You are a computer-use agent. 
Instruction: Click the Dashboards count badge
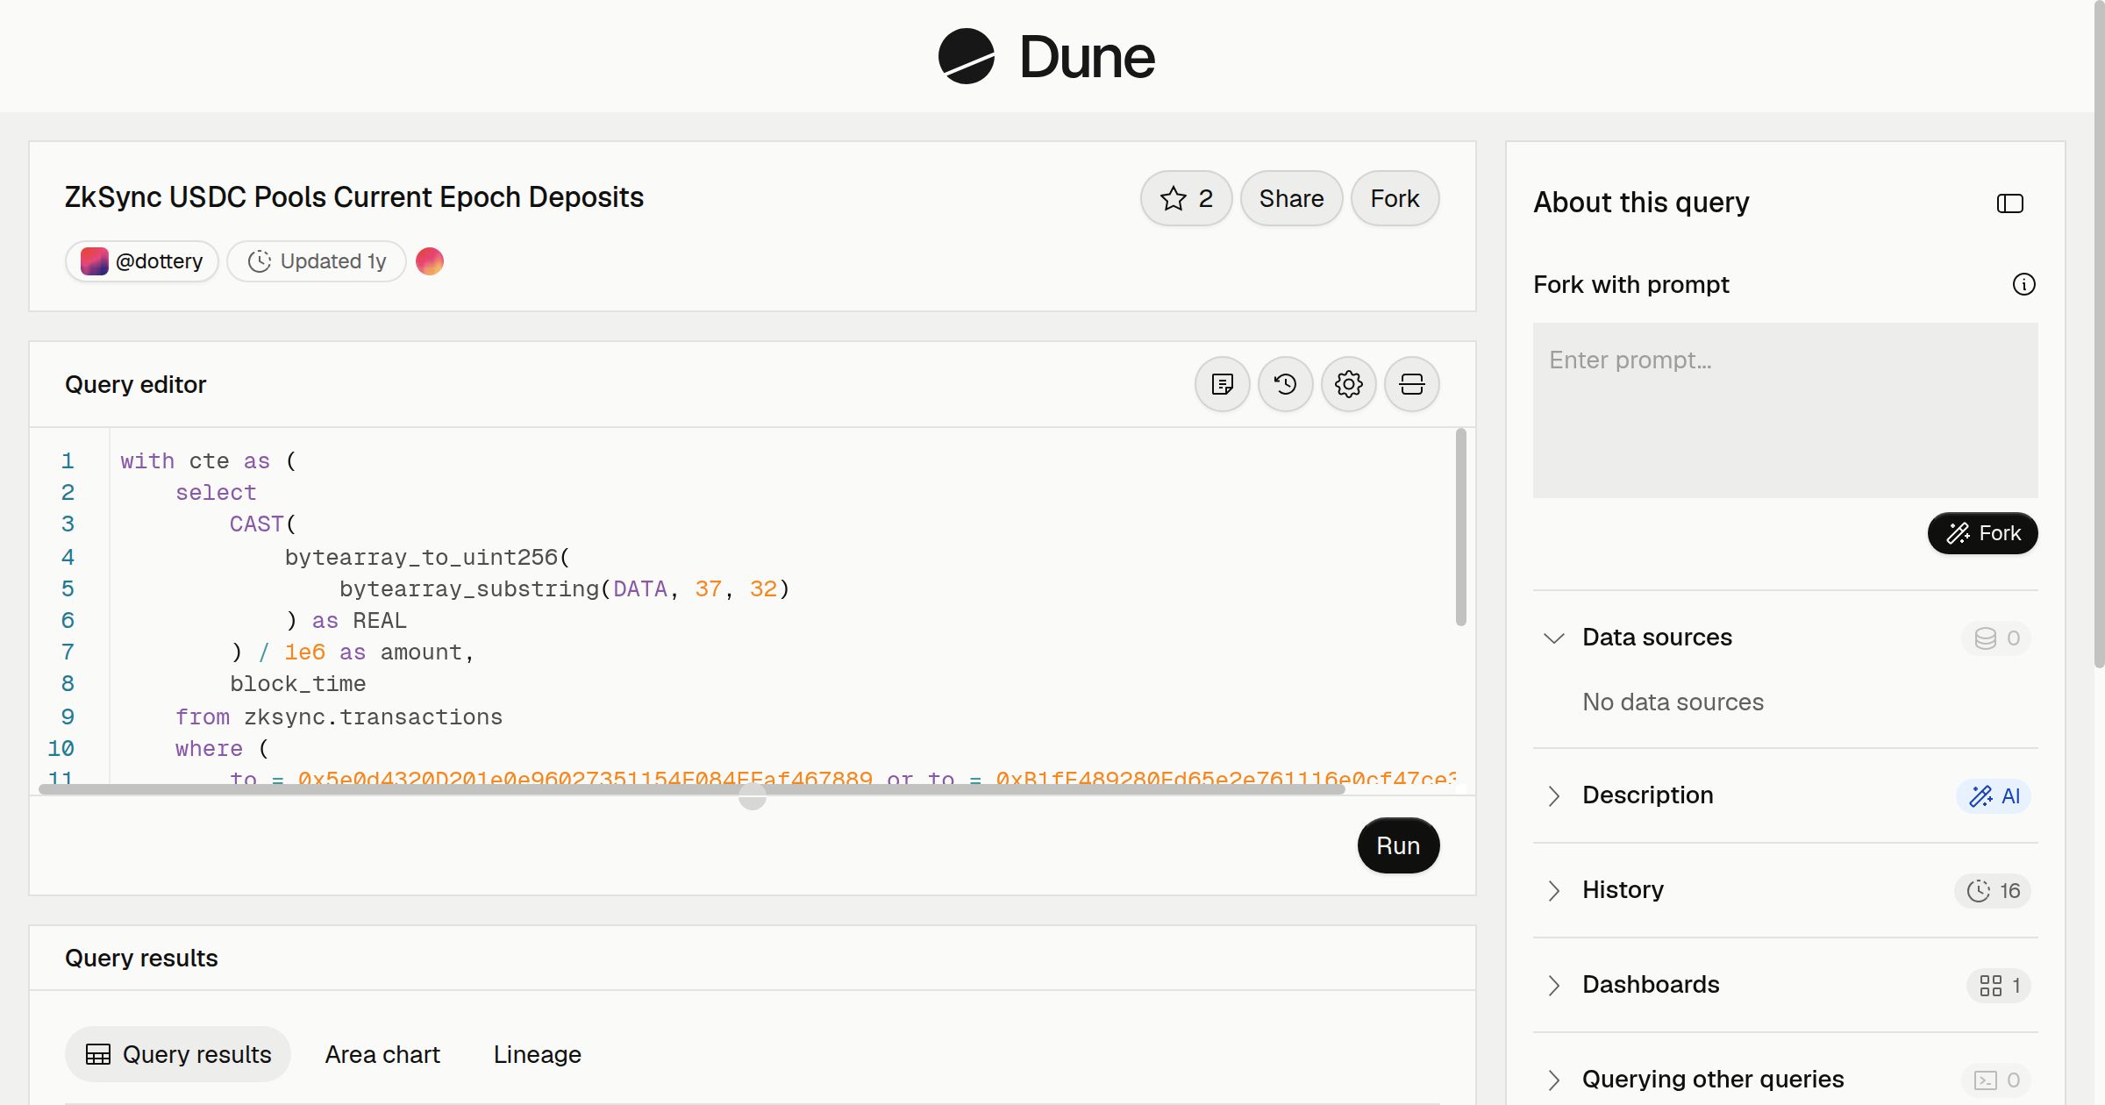(x=1999, y=985)
